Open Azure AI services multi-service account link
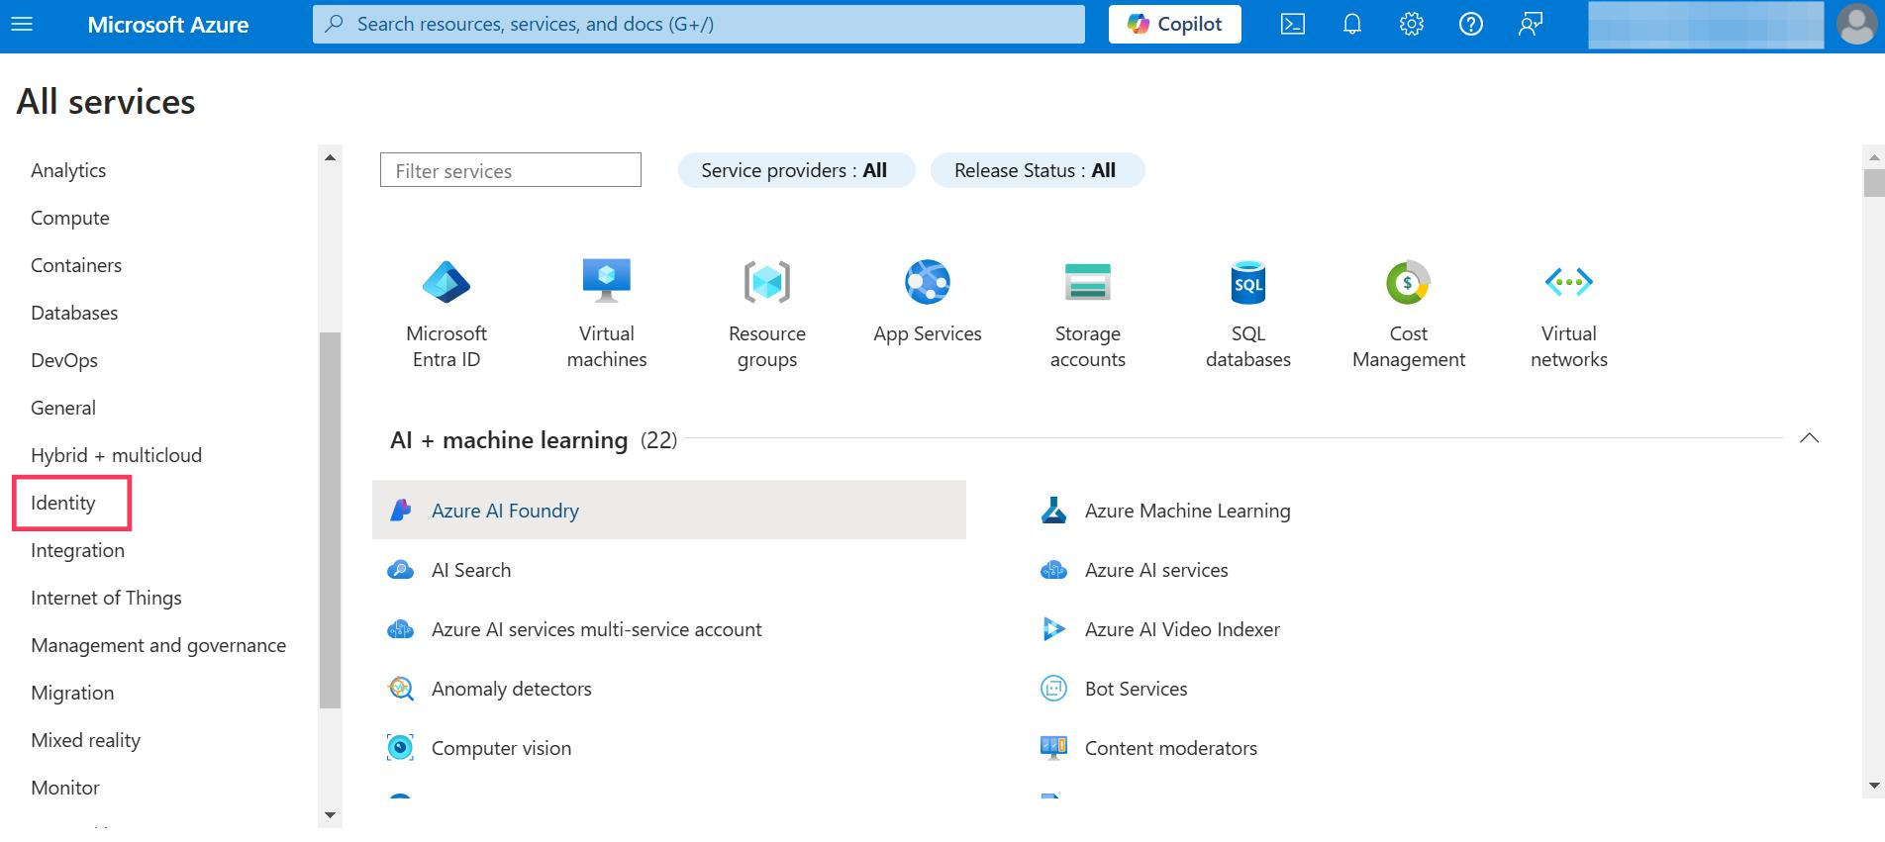Screen dimensions: 1885x842 tap(597, 629)
